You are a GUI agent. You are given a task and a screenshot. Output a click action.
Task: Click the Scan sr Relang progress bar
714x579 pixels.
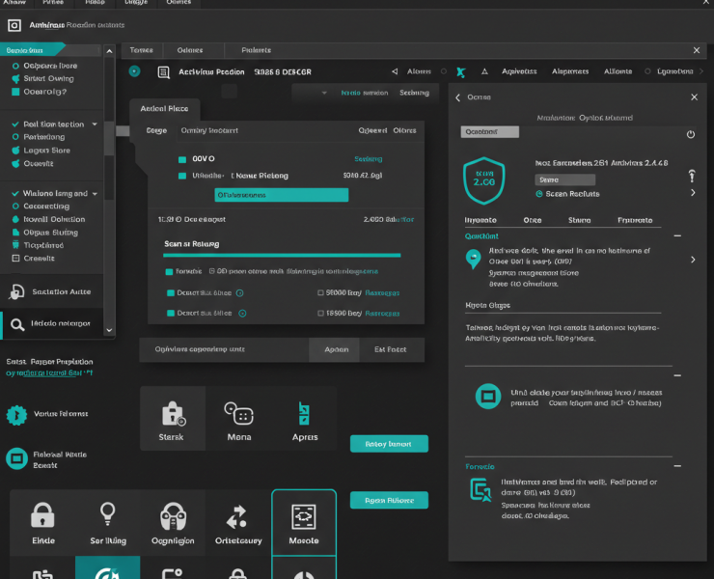tap(282, 256)
